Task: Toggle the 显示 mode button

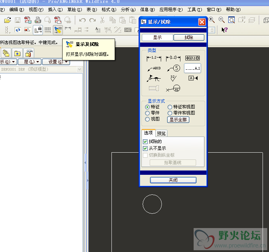Action: tap(157, 38)
